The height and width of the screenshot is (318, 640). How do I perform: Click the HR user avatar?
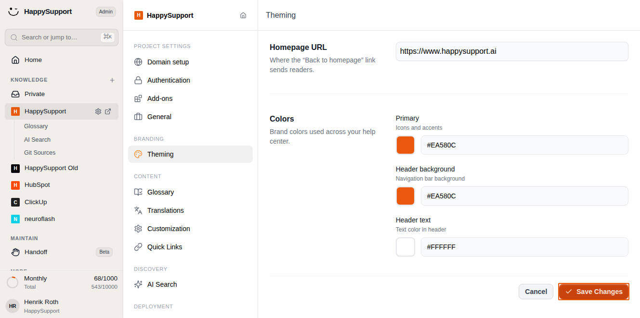[x=13, y=306]
